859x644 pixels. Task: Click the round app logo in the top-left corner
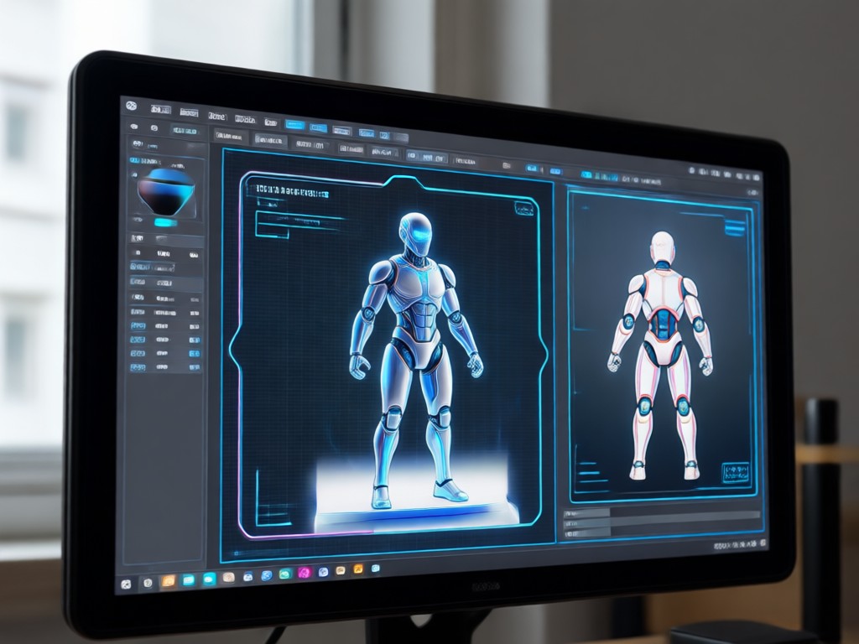pyautogui.click(x=131, y=106)
